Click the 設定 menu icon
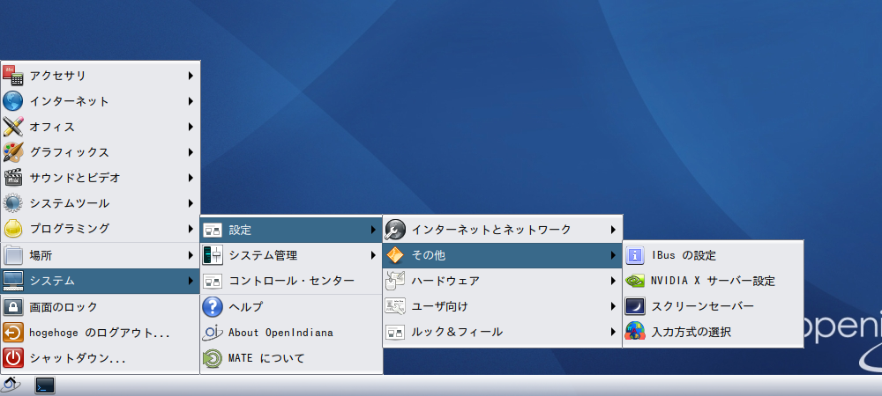This screenshot has width=882, height=396. [212, 230]
